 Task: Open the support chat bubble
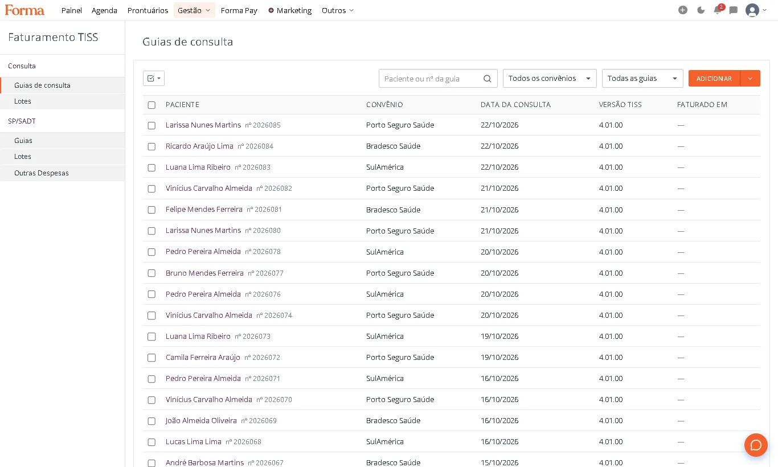tap(756, 445)
